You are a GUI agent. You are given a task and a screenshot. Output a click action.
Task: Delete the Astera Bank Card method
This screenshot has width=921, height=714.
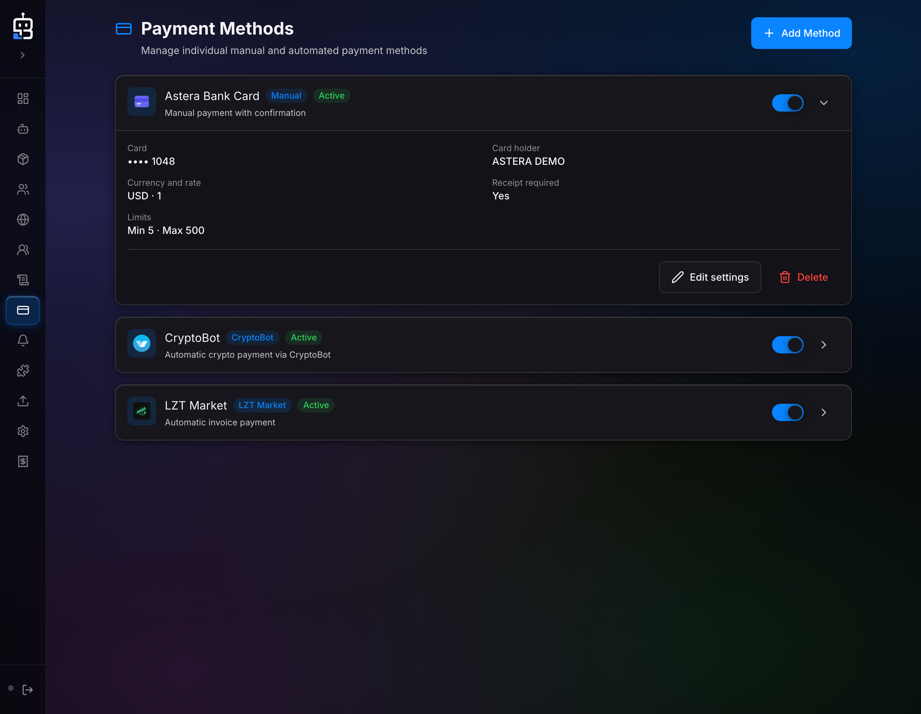coord(803,277)
